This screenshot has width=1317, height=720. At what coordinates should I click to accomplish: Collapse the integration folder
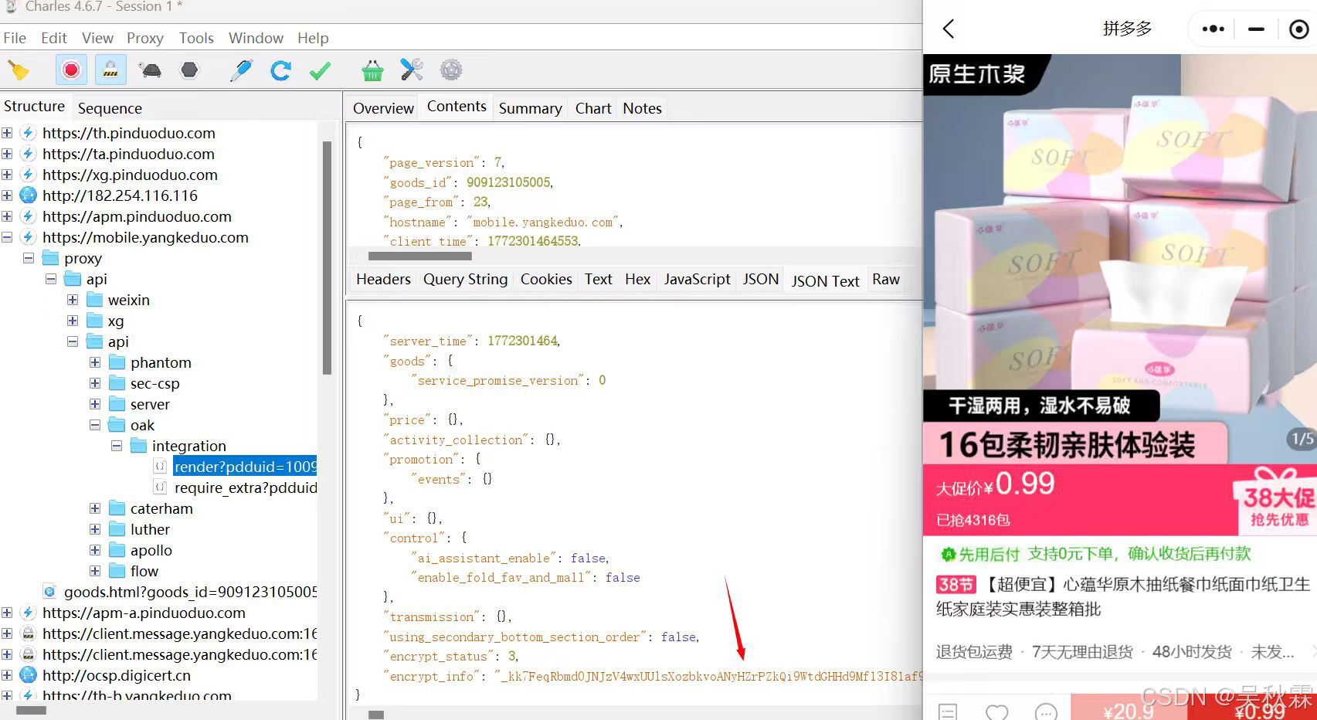coord(117,446)
